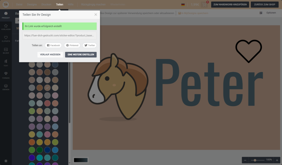Open the Formen shapes panel
Screen dimensions: 282x165
6,75
